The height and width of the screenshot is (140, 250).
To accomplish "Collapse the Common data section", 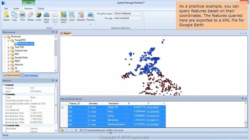I will click(x=4, y=125).
